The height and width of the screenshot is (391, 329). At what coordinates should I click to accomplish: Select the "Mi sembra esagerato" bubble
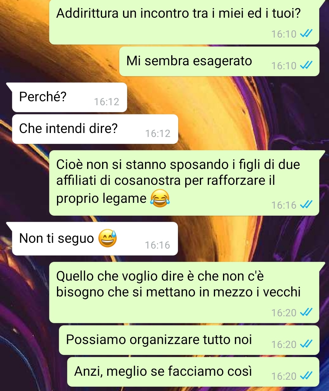tap(219, 61)
